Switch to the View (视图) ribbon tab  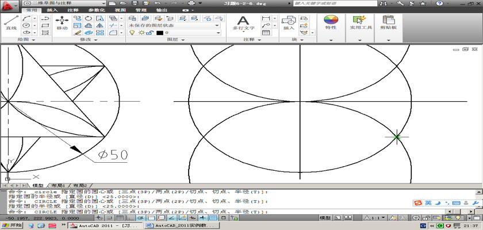[120, 10]
